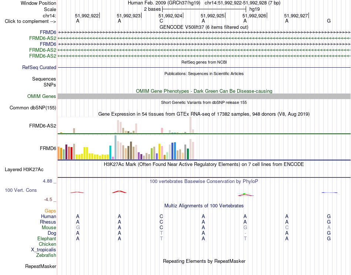
Task: Click the 4.88 conservation scale value
Action: [47, 181]
